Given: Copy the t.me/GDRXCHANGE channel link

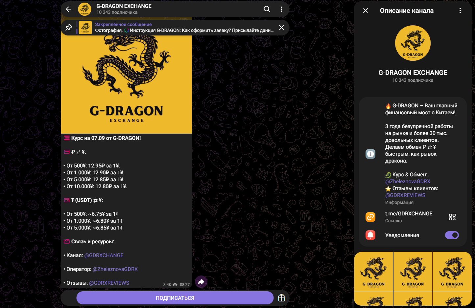Looking at the screenshot, I should click(x=409, y=214).
